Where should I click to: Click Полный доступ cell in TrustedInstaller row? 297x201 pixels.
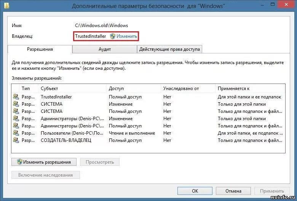(x=125, y=97)
